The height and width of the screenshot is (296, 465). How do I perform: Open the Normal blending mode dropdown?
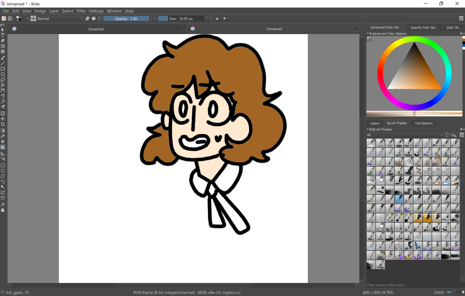[x=59, y=18]
